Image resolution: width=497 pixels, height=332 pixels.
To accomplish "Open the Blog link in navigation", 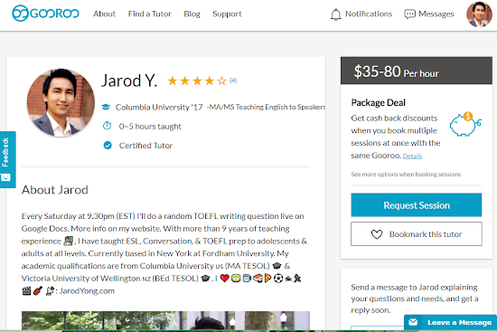I will point(192,14).
